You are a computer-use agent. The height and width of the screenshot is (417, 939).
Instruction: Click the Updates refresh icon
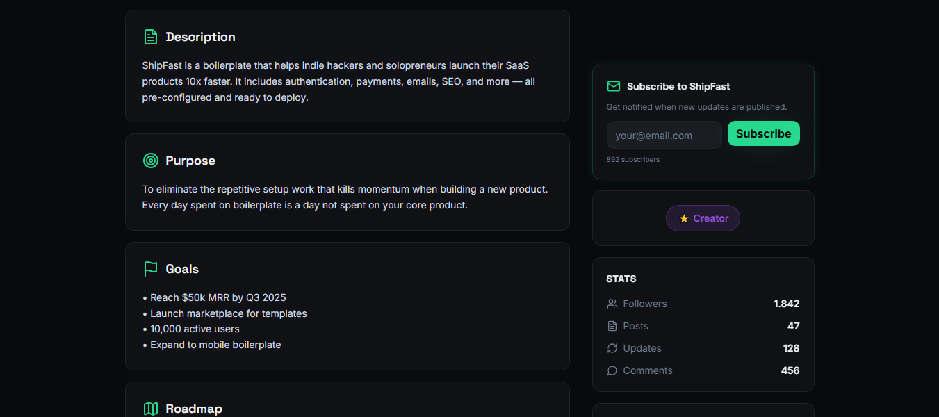tap(612, 348)
